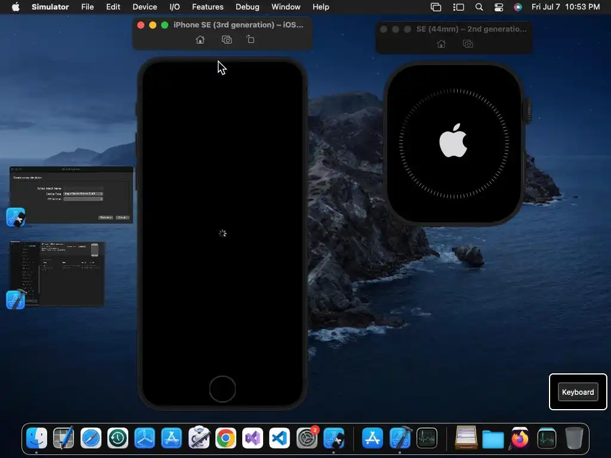Click the overlapping windows menu bar icon

tap(436, 7)
